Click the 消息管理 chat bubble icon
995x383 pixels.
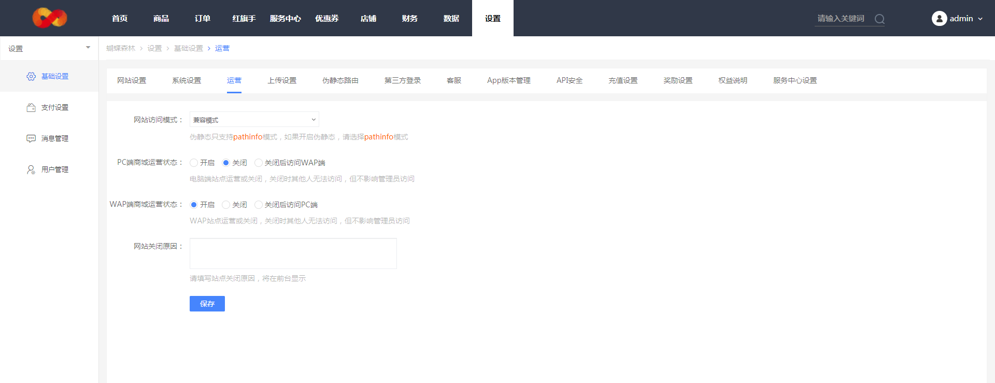tap(31, 138)
